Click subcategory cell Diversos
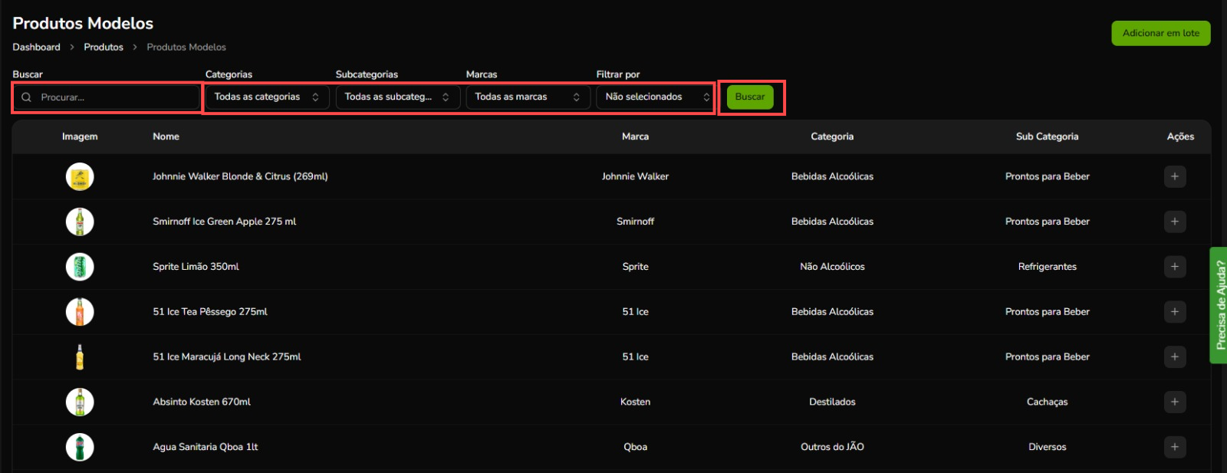The width and height of the screenshot is (1227, 473). click(x=1047, y=447)
